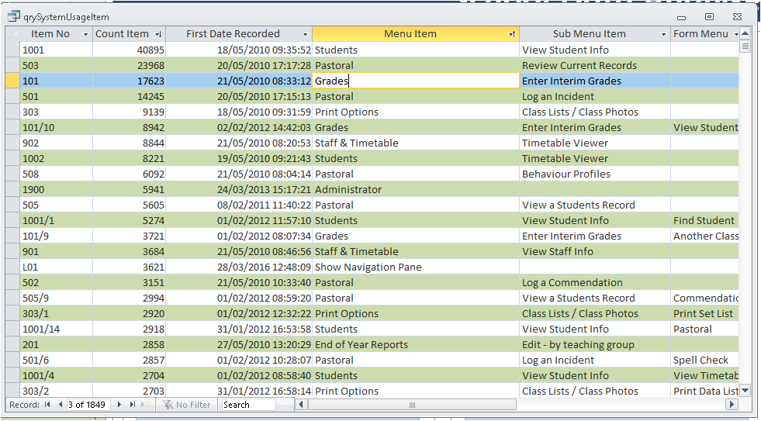The height and width of the screenshot is (421, 761).
Task: Click 'Timetable Viewer' in row 1002
Action: click(x=595, y=158)
